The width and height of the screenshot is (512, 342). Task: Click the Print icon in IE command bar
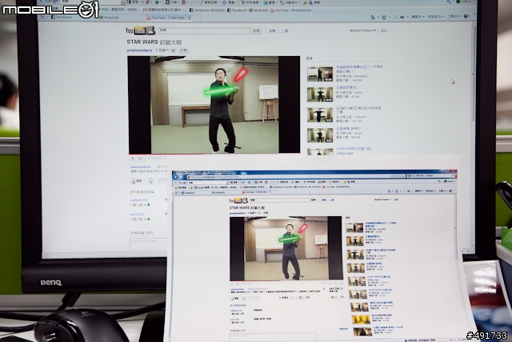pyautogui.click(x=402, y=17)
